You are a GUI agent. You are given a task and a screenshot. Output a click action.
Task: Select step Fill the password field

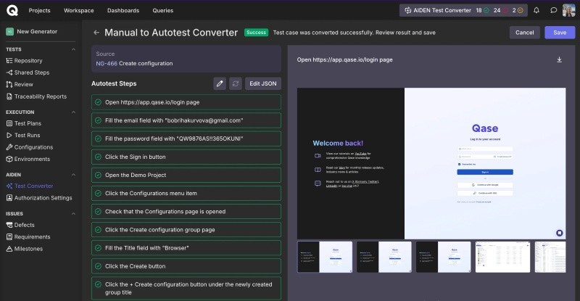[x=186, y=139]
